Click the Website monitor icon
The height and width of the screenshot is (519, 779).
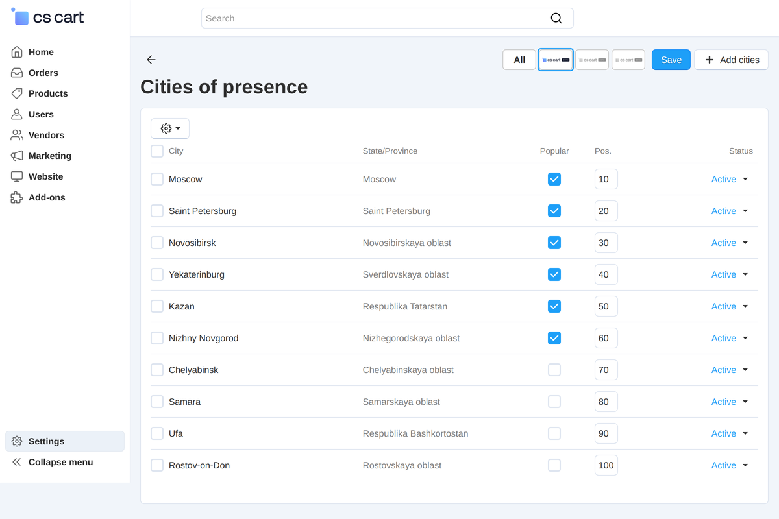tap(17, 176)
